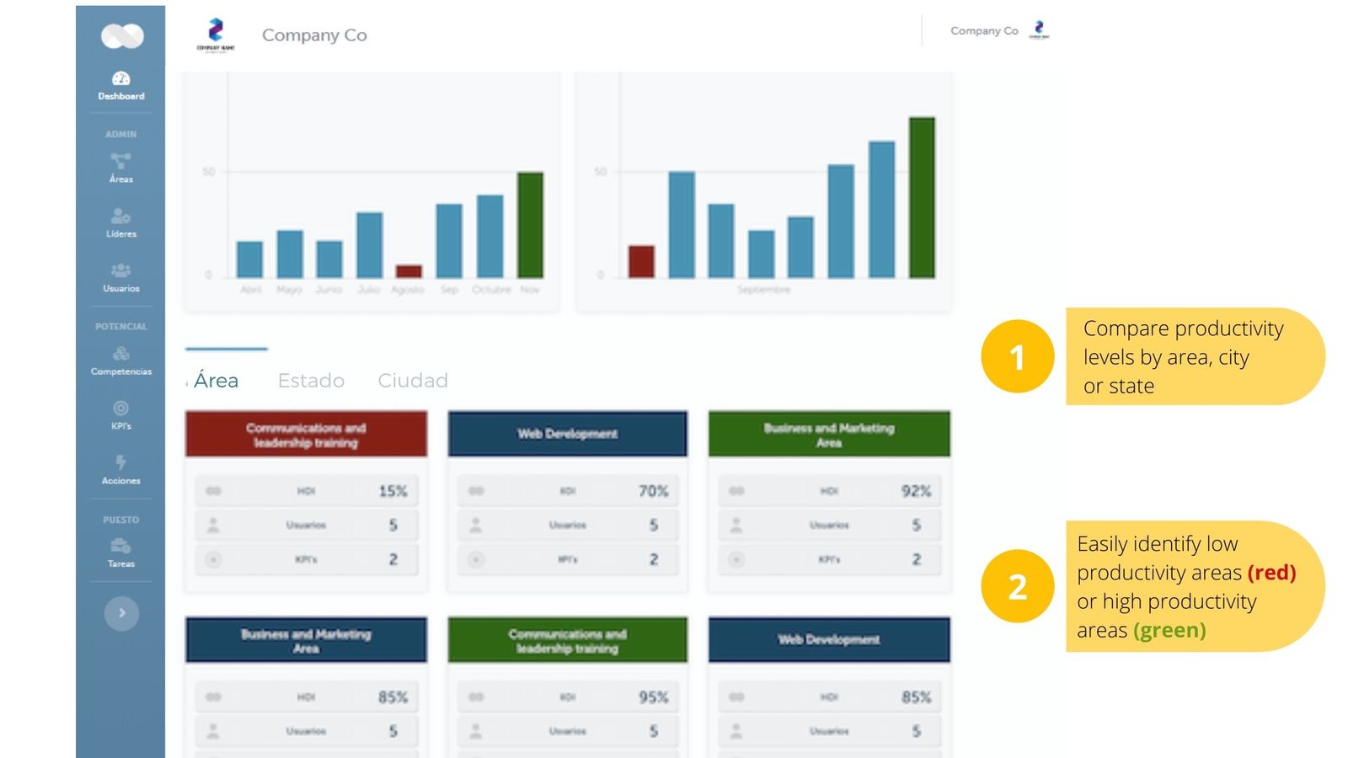The image size is (1348, 758).
Task: Click the user icon in the 95% card
Action: 476,731
